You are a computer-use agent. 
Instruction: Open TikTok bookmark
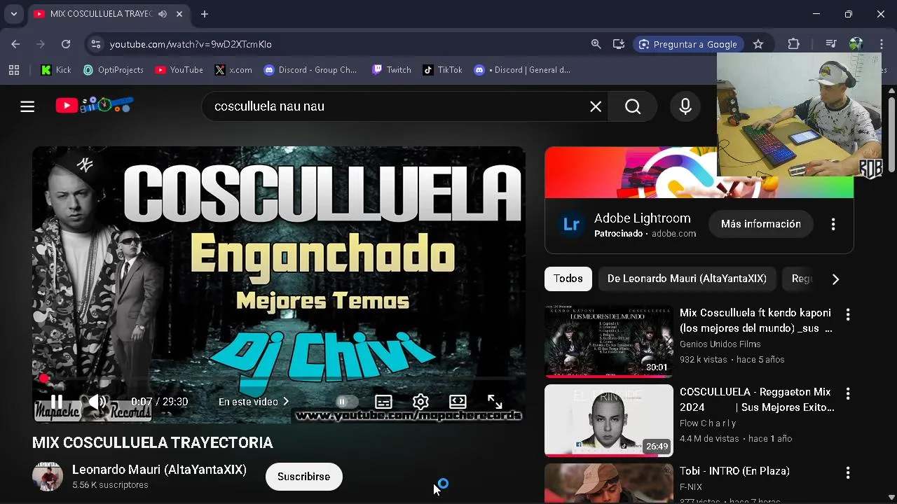pos(442,70)
